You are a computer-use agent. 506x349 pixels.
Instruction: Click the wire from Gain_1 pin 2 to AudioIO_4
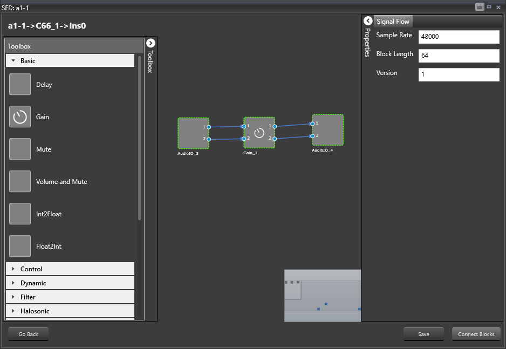[x=293, y=138]
